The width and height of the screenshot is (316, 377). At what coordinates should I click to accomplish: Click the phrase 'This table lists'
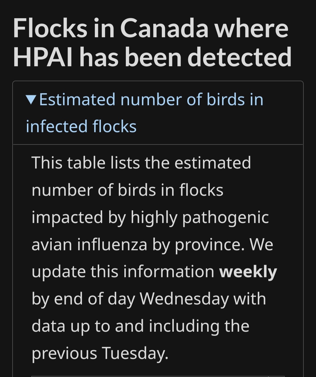[x=86, y=163]
